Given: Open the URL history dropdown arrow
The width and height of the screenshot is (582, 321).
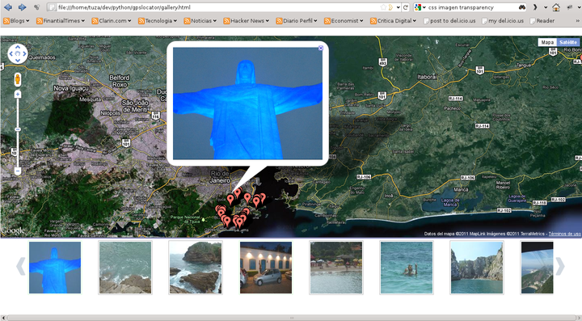Looking at the screenshot, I should pyautogui.click(x=398, y=7).
